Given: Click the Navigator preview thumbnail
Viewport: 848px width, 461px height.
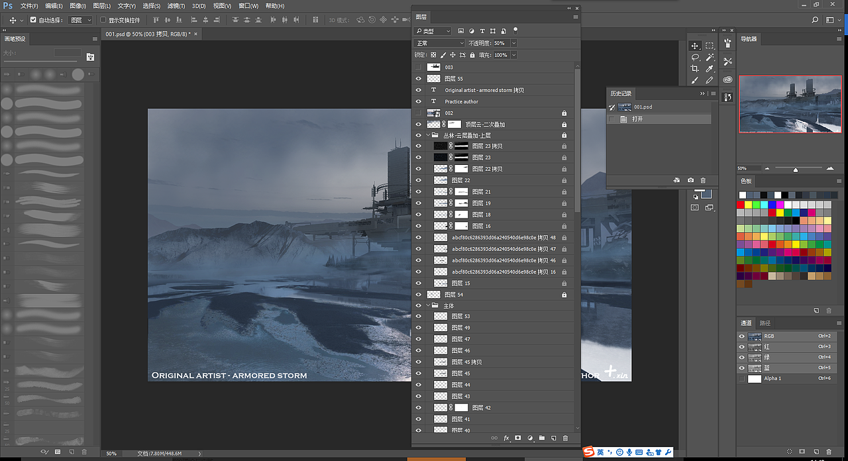Looking at the screenshot, I should pos(790,104).
